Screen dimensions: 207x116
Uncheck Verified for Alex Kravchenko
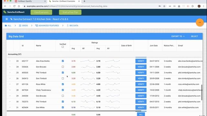coord(63,61)
